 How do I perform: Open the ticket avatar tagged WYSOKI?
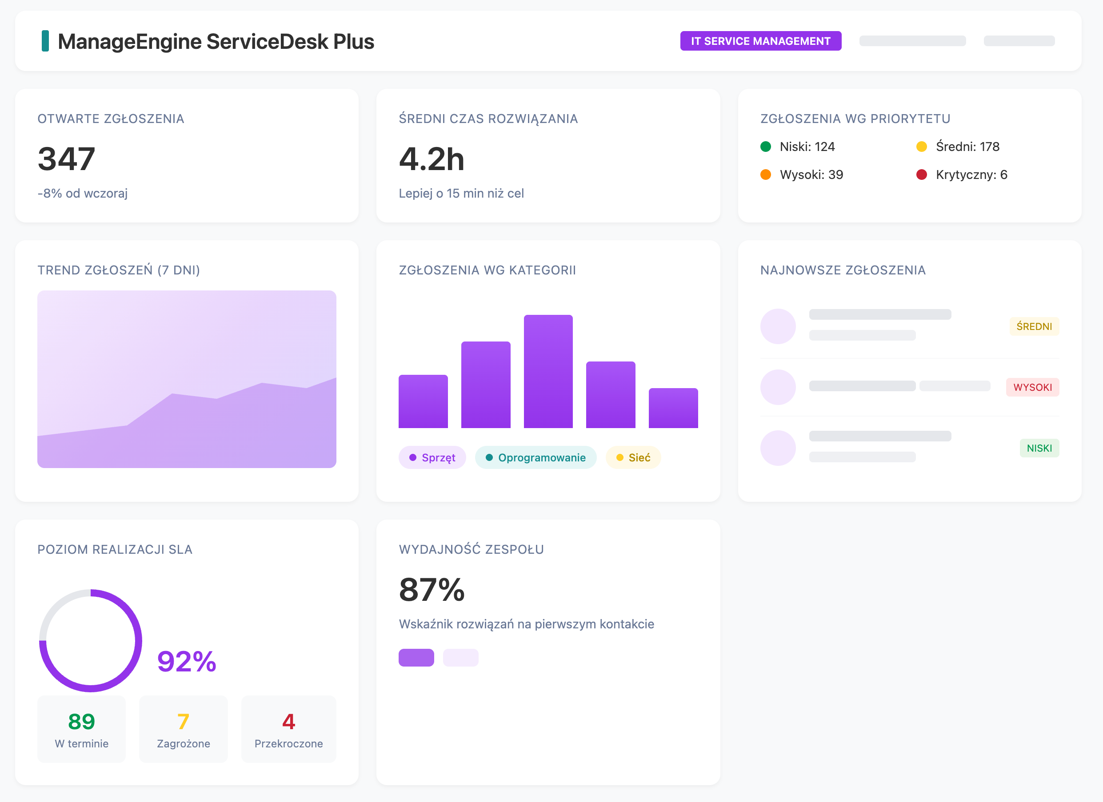point(778,387)
